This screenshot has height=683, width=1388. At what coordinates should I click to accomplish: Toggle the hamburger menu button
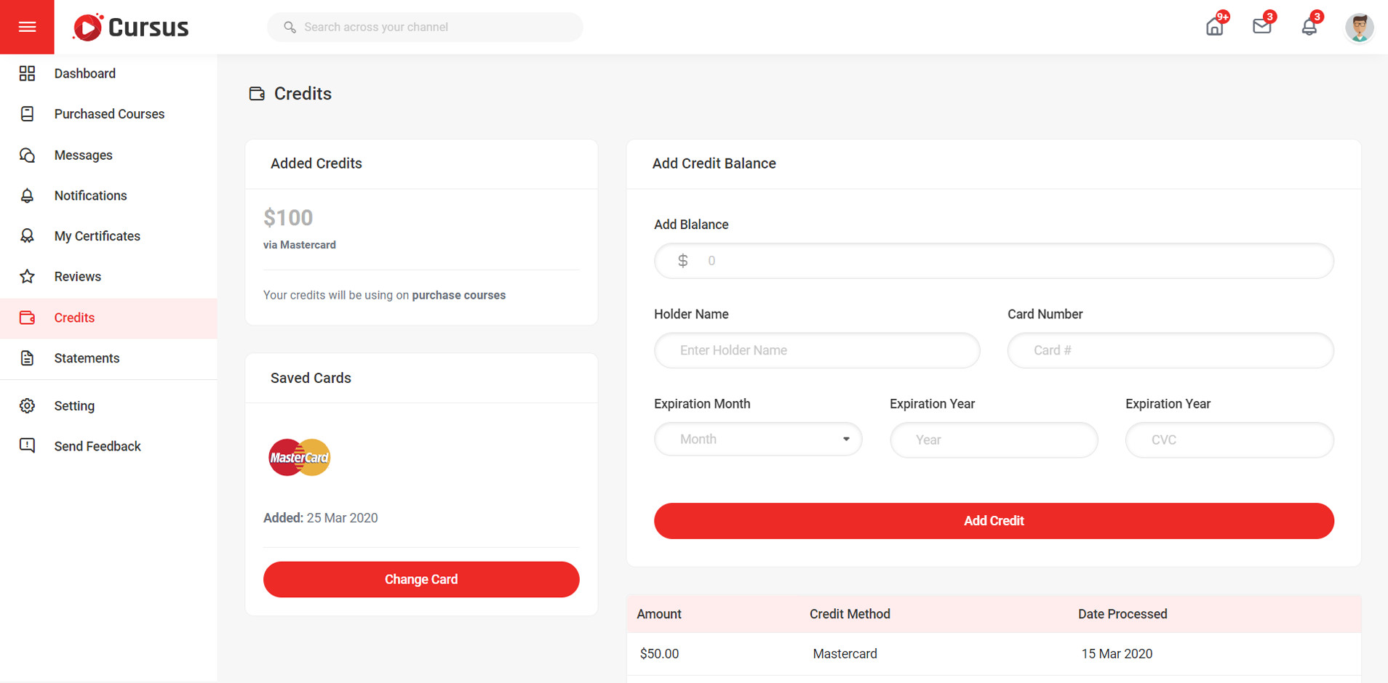(x=27, y=27)
